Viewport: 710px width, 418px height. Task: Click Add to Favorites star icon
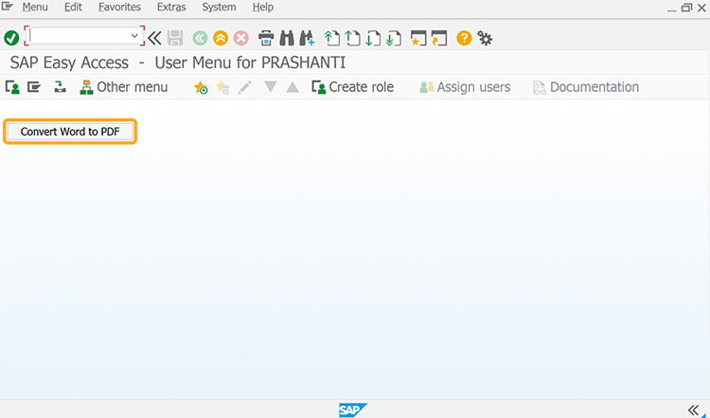click(201, 87)
